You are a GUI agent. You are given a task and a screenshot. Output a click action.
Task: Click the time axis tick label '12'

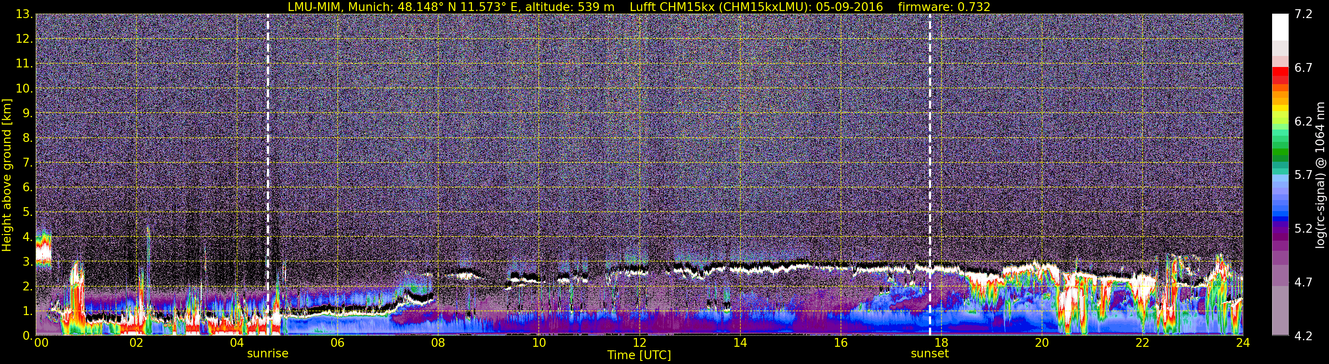pos(639,343)
